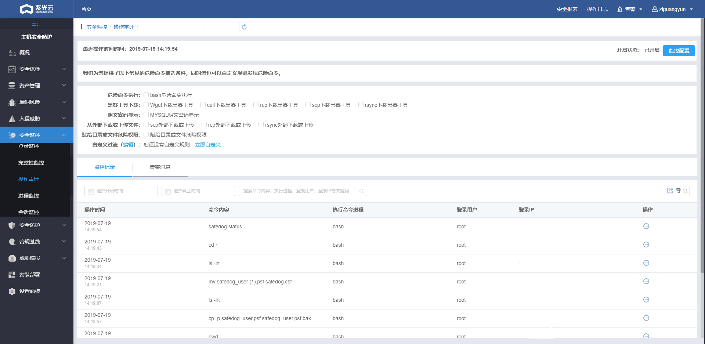Click the alarm bell icon in header
Screen dimensions: 705x344
click(x=620, y=9)
